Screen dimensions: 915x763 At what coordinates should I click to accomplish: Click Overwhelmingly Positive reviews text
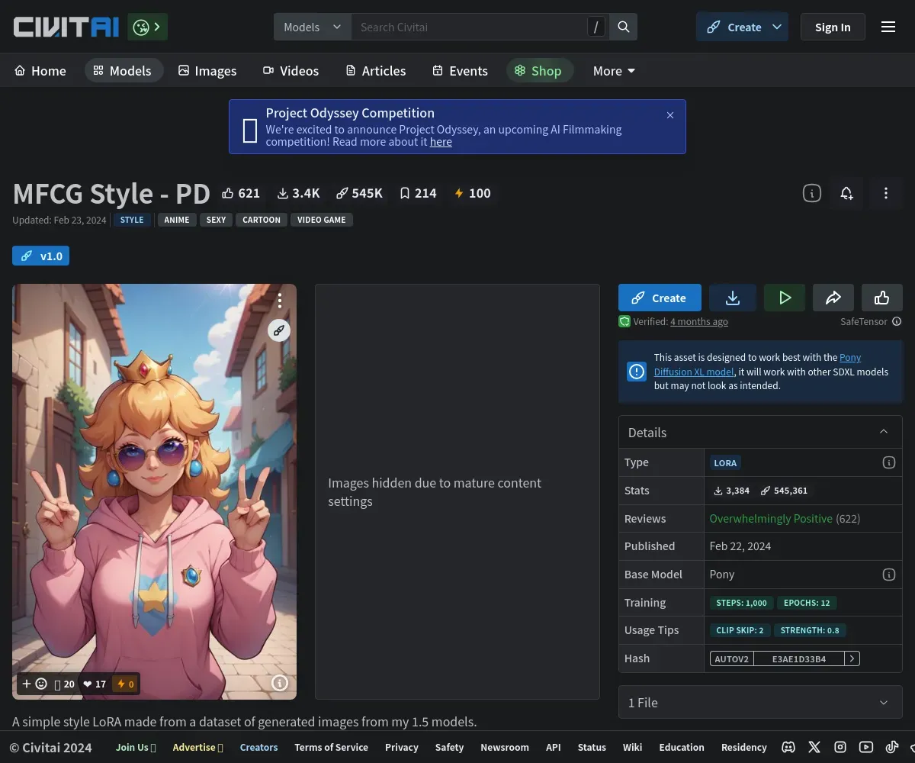tap(771, 519)
